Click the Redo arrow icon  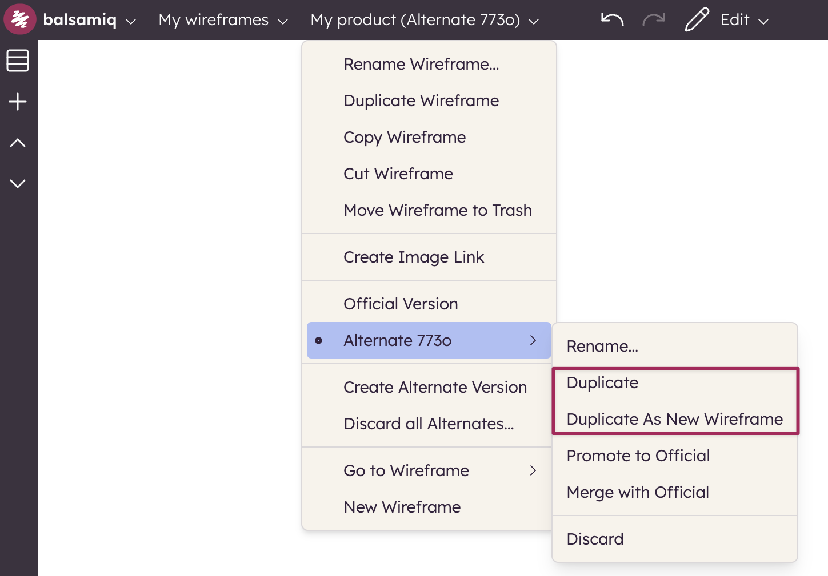[x=654, y=19]
